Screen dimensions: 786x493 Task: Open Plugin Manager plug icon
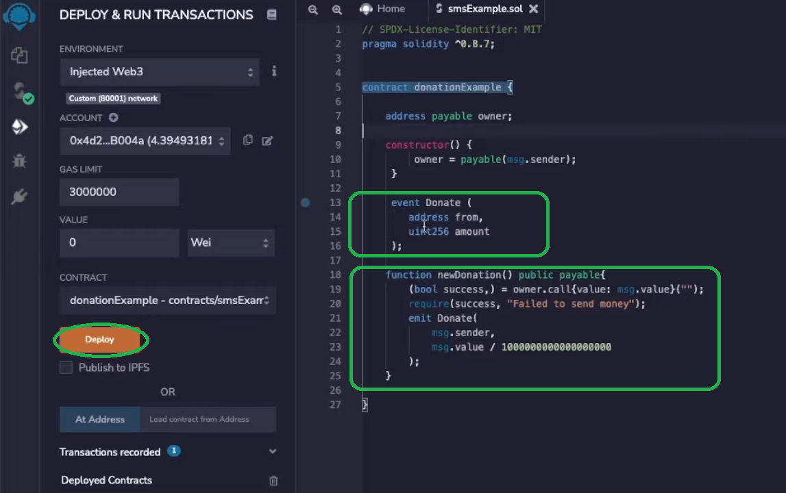tap(19, 197)
